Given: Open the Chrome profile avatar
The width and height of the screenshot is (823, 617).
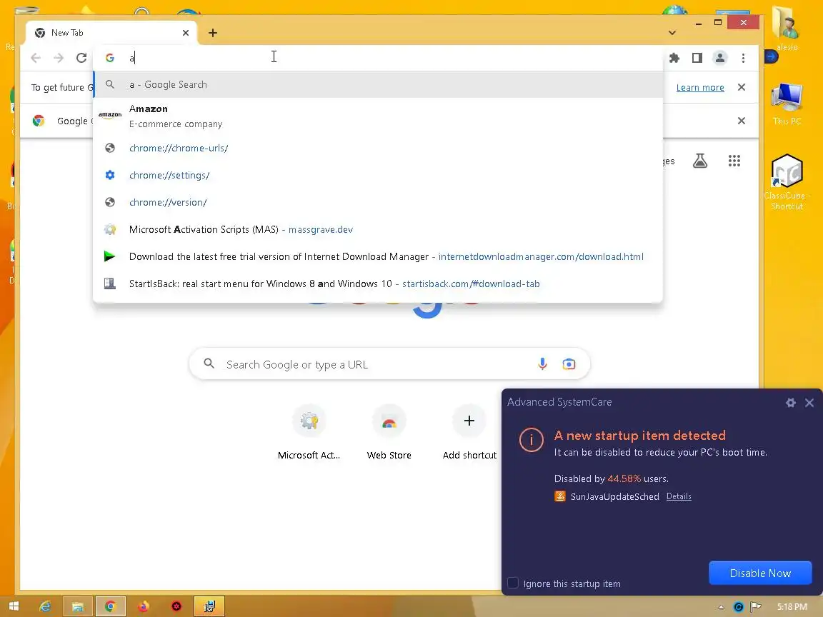Looking at the screenshot, I should pos(720,58).
